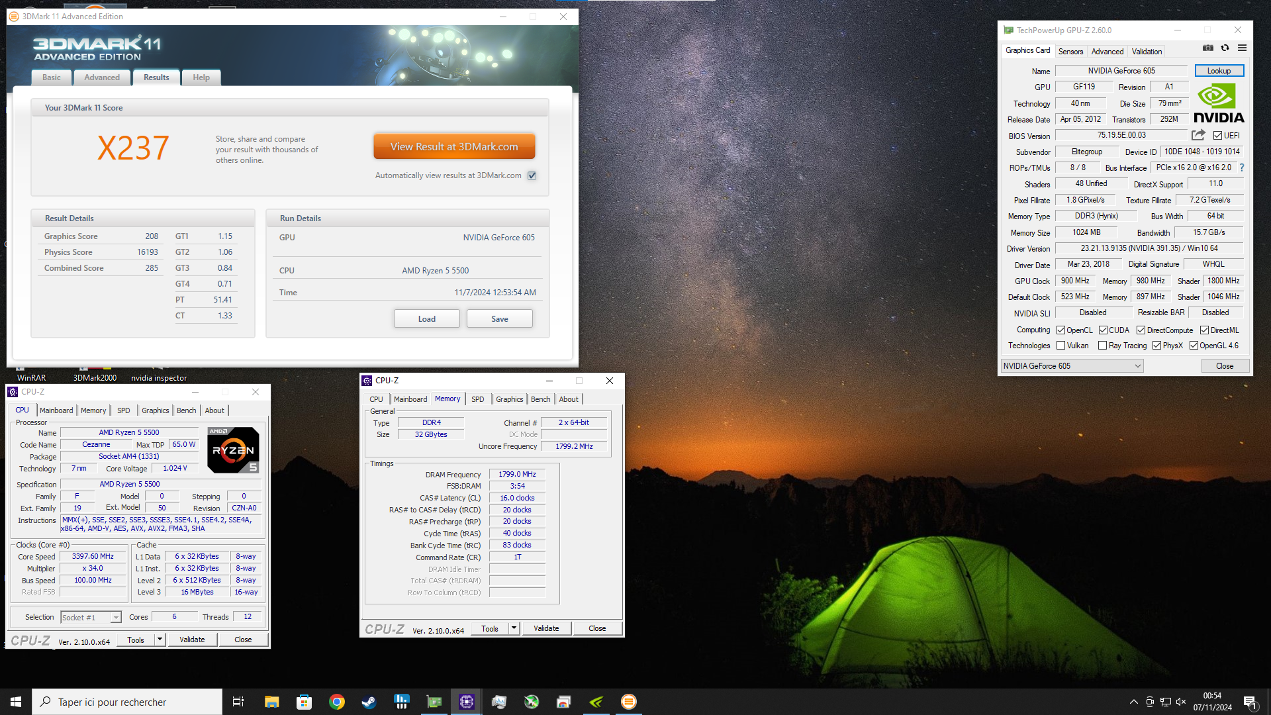This screenshot has width=1271, height=715.
Task: Show hidden system tray icons
Action: point(1134,702)
